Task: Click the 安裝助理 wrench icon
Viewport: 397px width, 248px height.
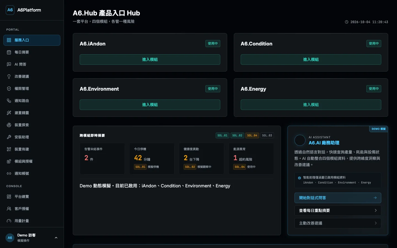Action: pos(9,137)
